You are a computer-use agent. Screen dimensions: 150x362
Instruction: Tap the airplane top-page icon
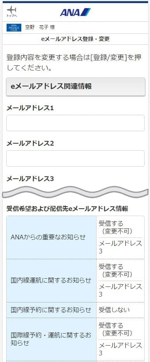[x=12, y=12]
